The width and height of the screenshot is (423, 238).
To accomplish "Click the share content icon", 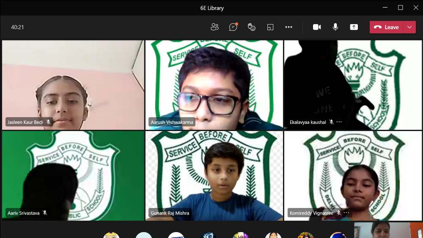I will (x=354, y=27).
